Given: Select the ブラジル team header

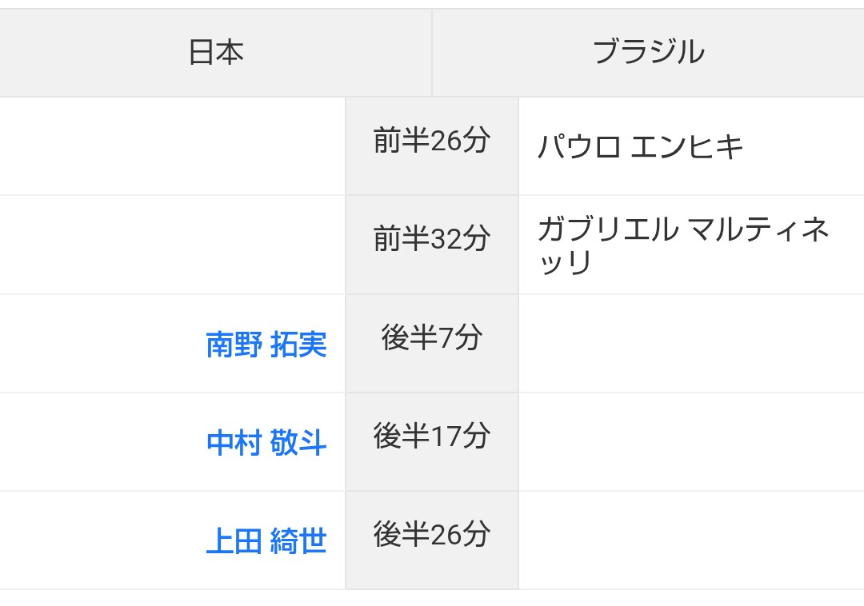Looking at the screenshot, I should point(649,53).
